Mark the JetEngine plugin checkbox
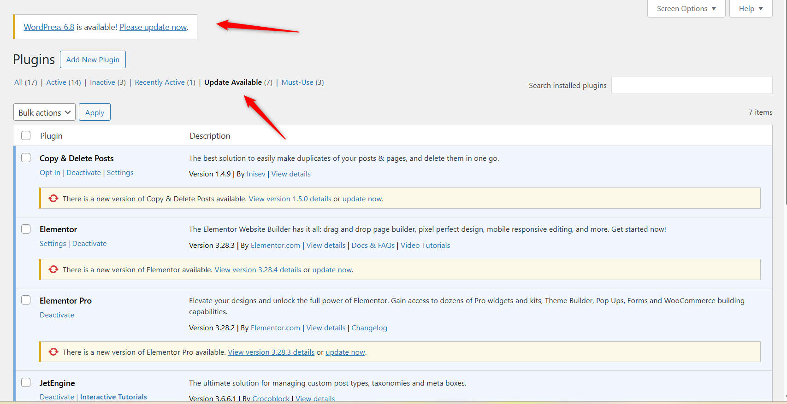Viewport: 787px width, 404px height. 26,382
